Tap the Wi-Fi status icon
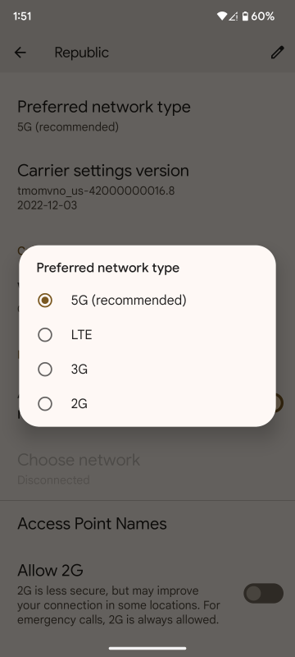The width and height of the screenshot is (295, 657). [221, 16]
